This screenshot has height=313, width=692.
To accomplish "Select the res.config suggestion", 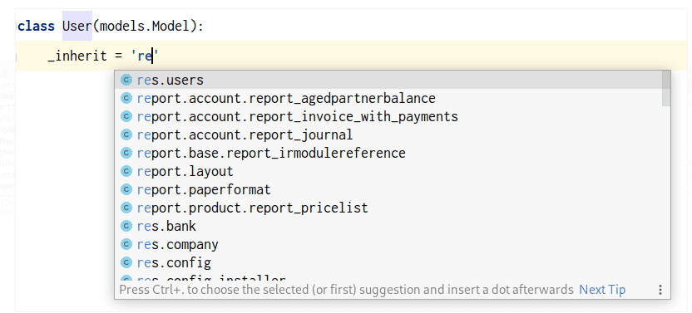I will coord(388,262).
